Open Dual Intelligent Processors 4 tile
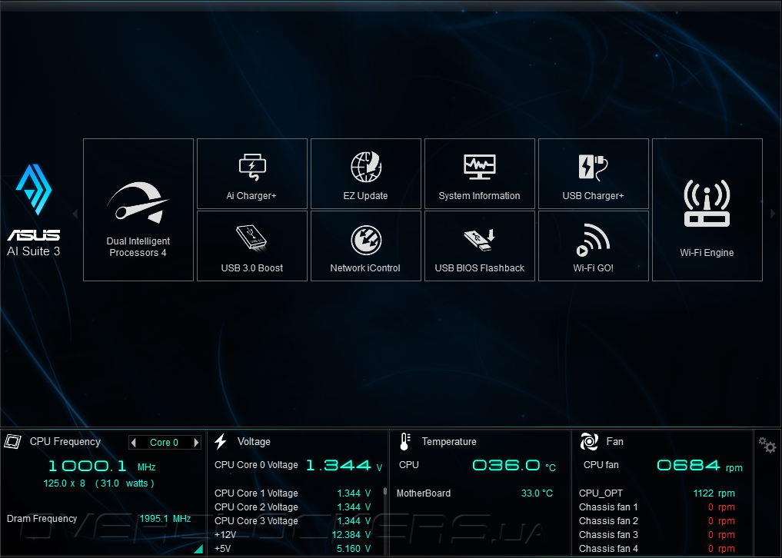Viewport: 782px width, 558px height. tap(138, 210)
